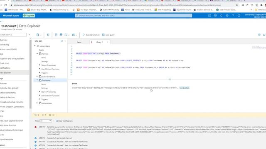Image resolution: width=266 pixels, height=149 pixels.
Task: Open Azure feedback smiley icon
Action: 239,16
